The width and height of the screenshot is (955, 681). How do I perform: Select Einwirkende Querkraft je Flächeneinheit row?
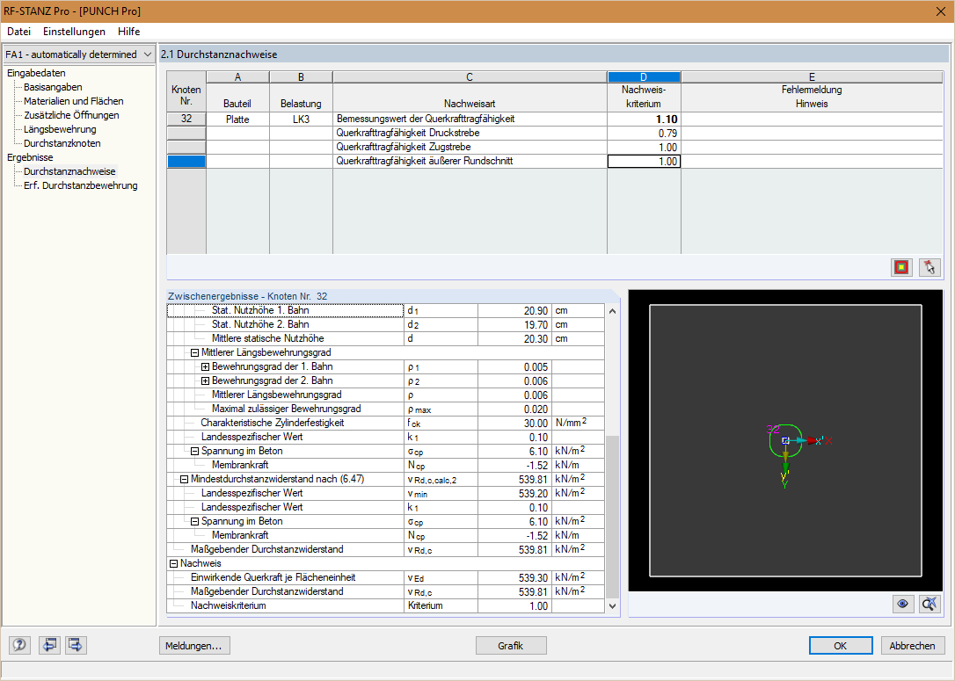[x=385, y=577]
